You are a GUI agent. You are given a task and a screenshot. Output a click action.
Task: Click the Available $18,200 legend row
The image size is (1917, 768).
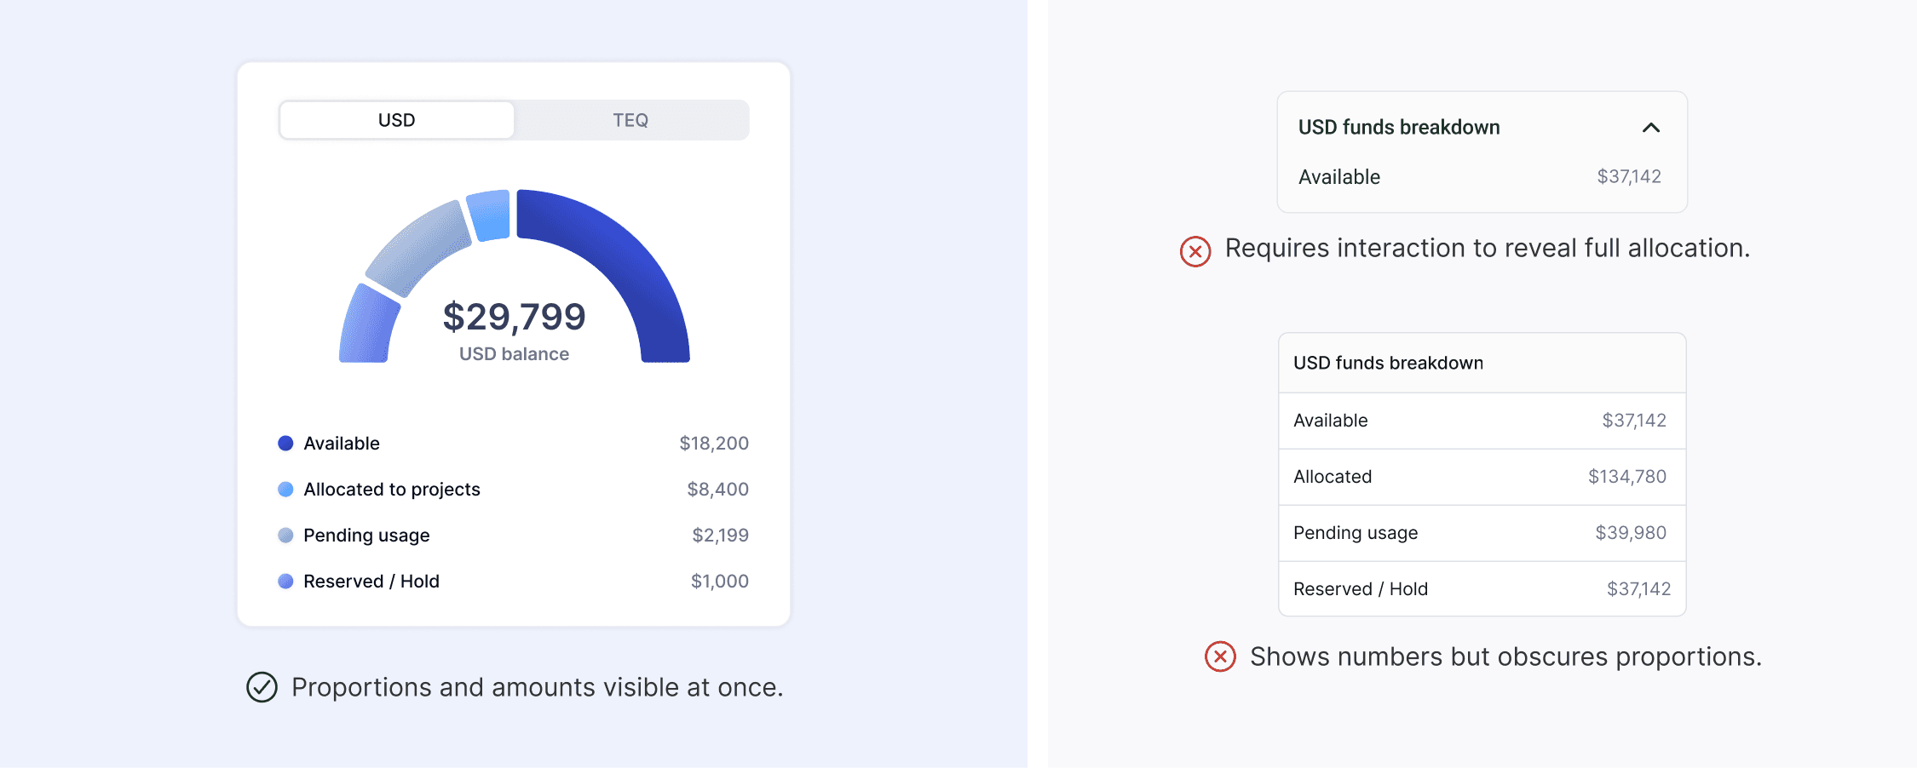[514, 443]
